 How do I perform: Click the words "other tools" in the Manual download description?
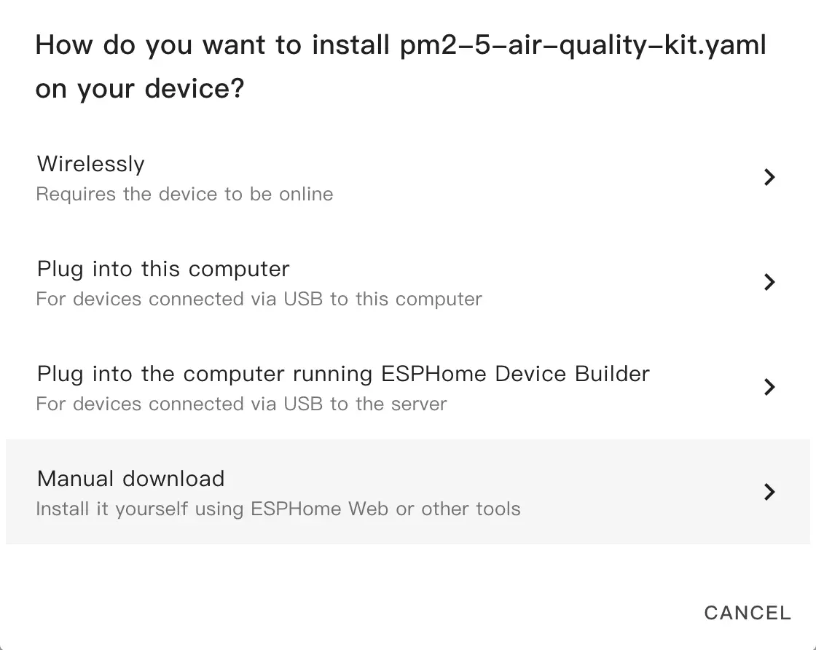coord(471,509)
